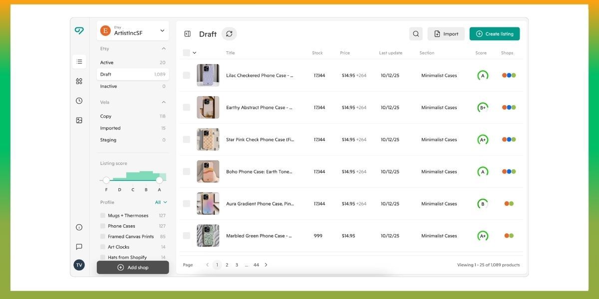The height and width of the screenshot is (299, 599).
Task: Collapse the Etsy section chevron
Action: (x=163, y=49)
